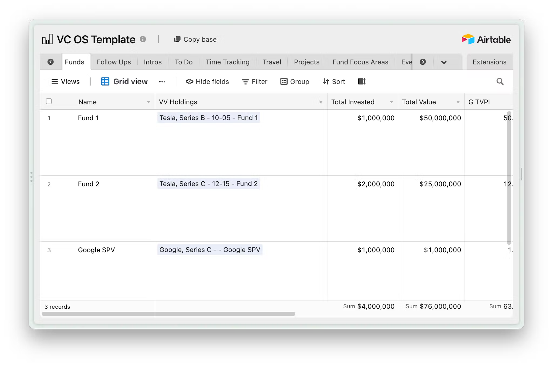
Task: Open the Time Tracking tab
Action: point(227,62)
